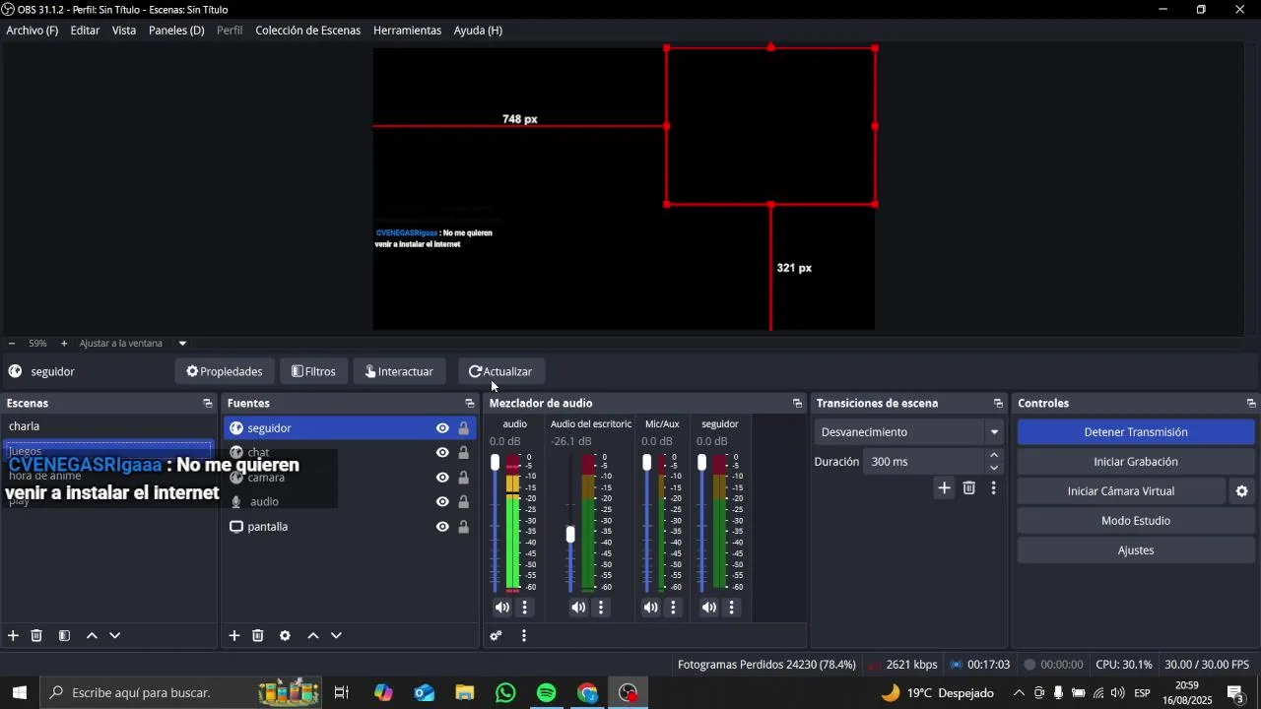This screenshot has width=1261, height=709.
Task: Hide the chat source
Action: (x=442, y=453)
